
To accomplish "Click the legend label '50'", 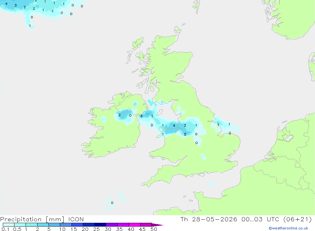I will [x=154, y=229].
